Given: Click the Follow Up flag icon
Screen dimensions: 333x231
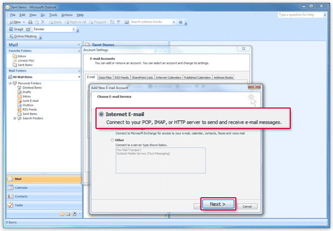Looking at the screenshot, I should pyautogui.click(x=119, y=22).
